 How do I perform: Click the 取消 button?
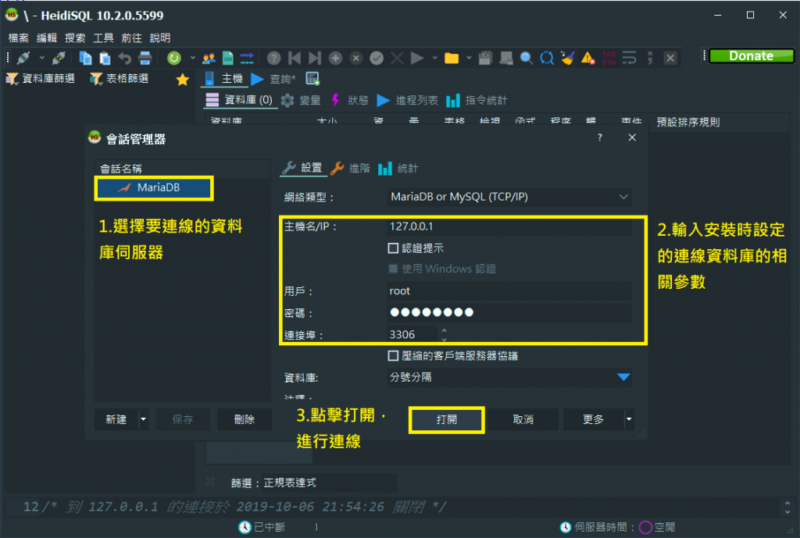523,419
